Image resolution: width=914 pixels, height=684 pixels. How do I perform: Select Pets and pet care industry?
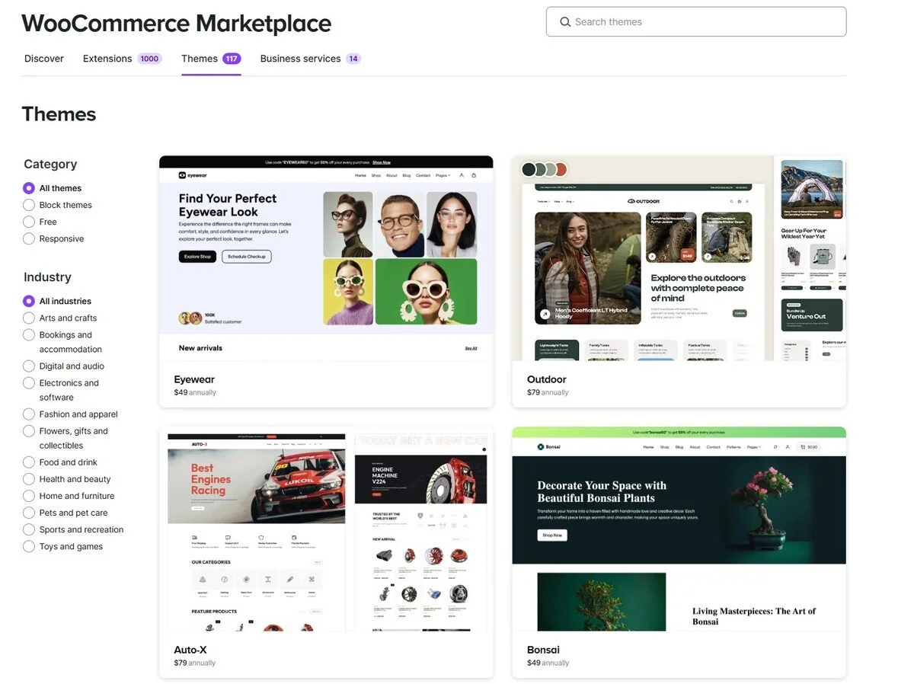(x=29, y=513)
